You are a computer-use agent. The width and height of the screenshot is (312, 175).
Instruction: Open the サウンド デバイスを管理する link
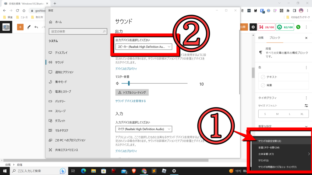(130, 101)
